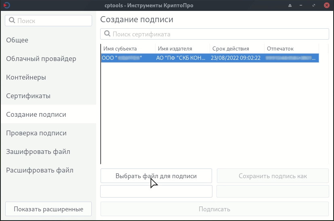Viewport: 334px width, 221px height.
Task: Click the CryptoPro app icon in title bar
Action: click(6, 5)
